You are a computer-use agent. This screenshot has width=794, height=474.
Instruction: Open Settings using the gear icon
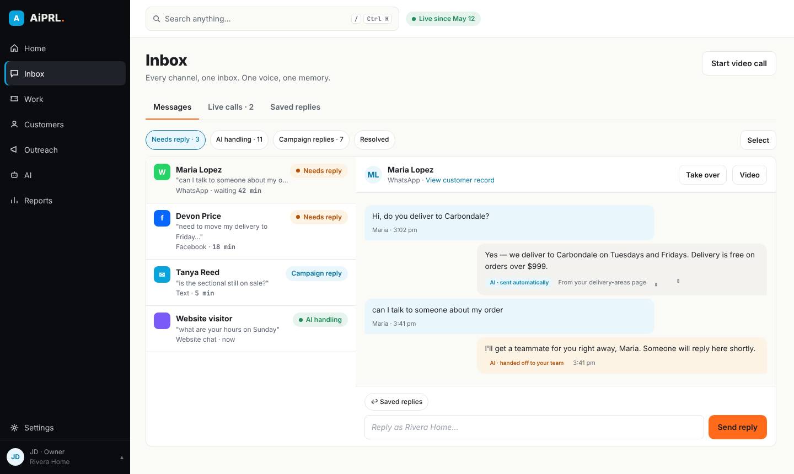(x=14, y=428)
